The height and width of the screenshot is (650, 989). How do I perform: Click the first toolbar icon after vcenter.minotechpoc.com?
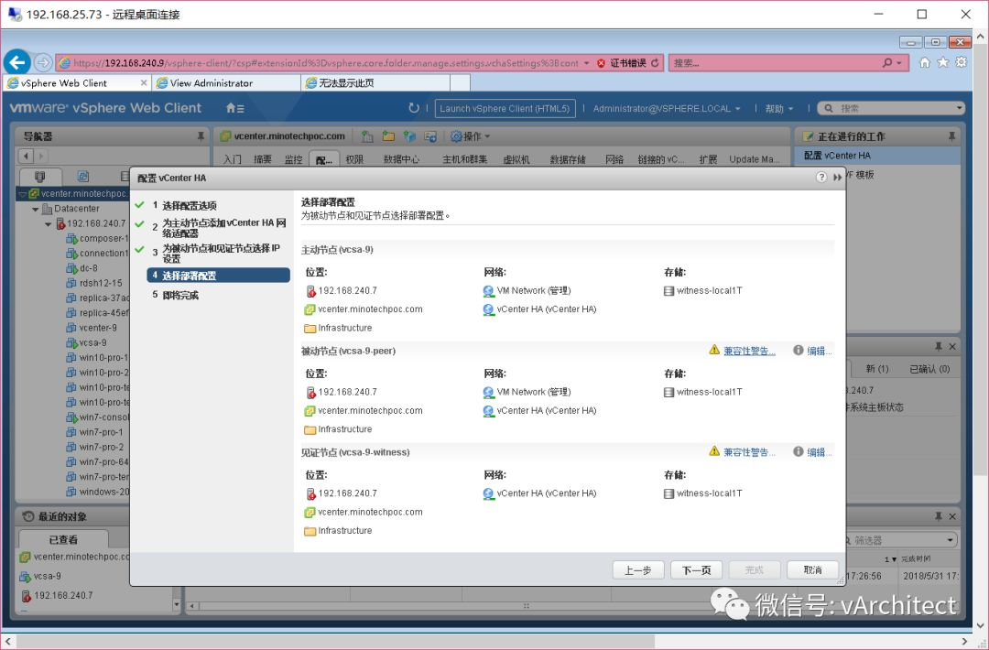tap(367, 136)
